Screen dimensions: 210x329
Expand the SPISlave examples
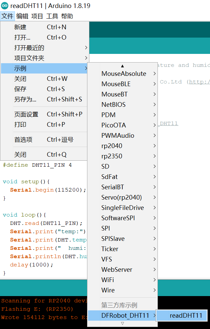(122, 239)
